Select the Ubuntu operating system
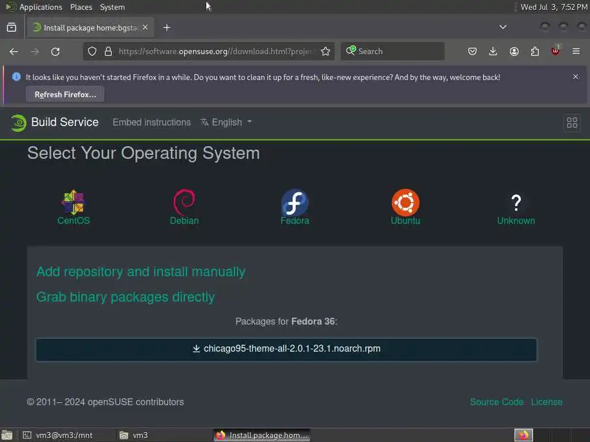 405,207
